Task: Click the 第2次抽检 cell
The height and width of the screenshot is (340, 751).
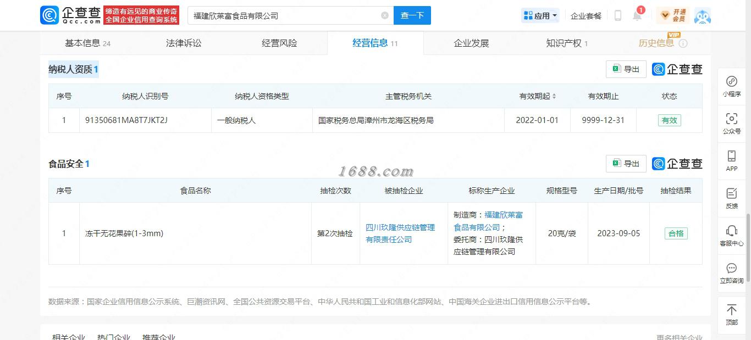Action: 335,233
